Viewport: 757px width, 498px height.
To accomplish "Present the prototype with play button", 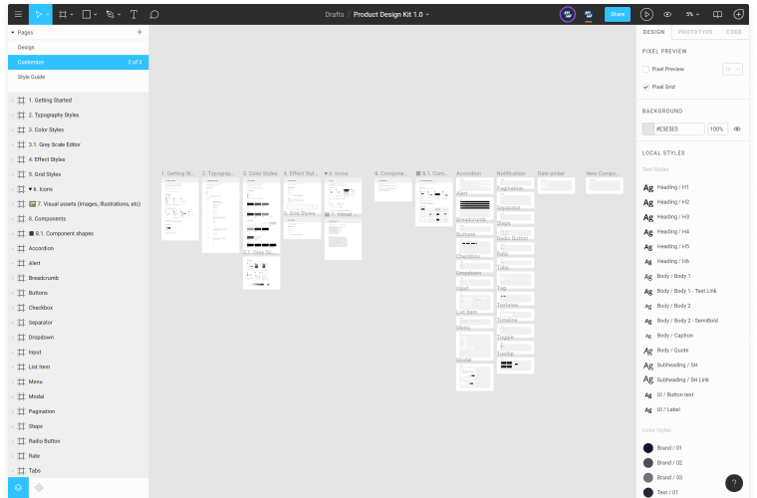I will click(646, 15).
